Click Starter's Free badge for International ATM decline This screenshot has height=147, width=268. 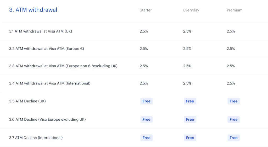(146, 138)
